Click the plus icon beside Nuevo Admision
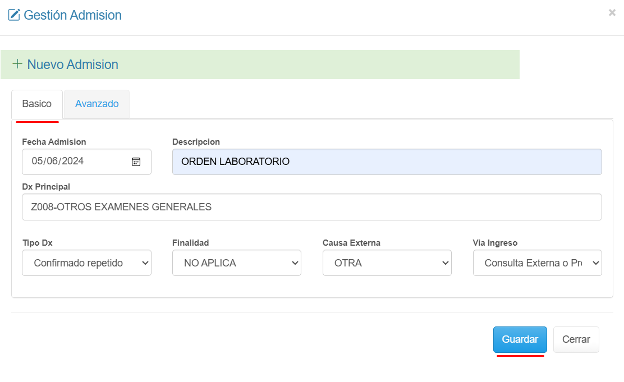The height and width of the screenshot is (382, 624). (17, 64)
